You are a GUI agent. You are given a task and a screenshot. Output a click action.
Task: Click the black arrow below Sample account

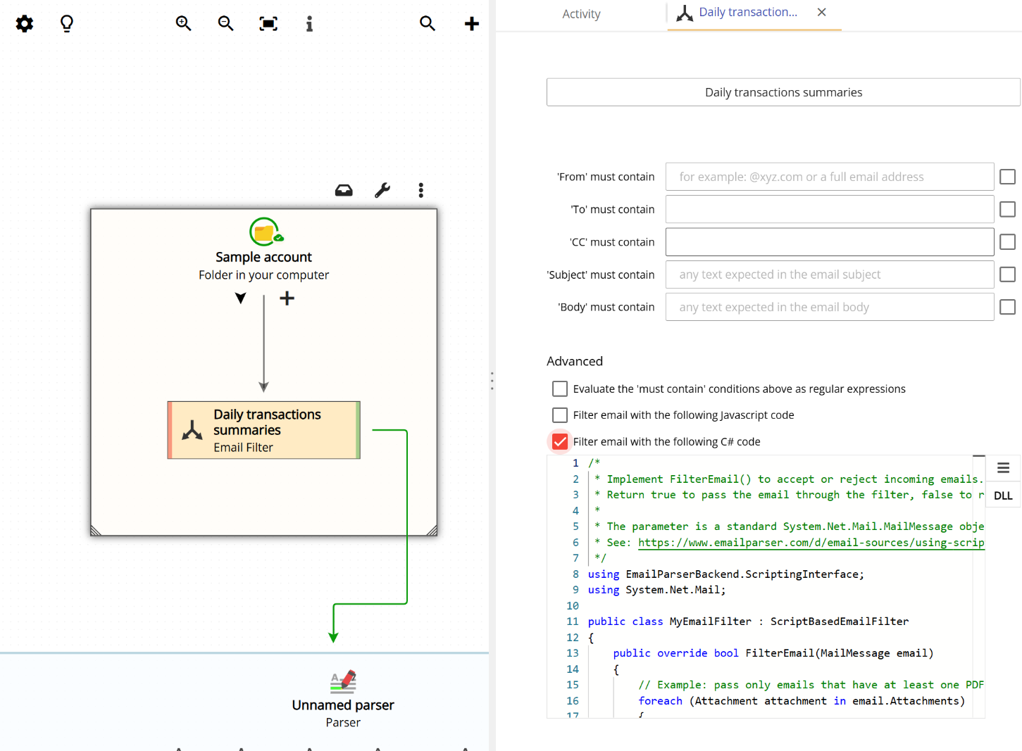coord(241,298)
